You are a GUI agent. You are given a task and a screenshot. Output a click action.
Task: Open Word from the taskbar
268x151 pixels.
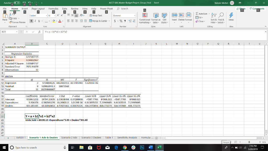pyautogui.click(x=150, y=147)
